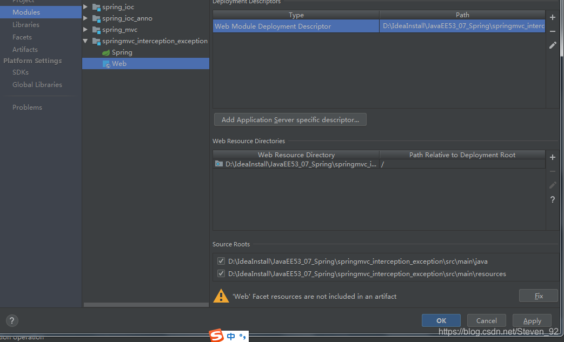This screenshot has width=564, height=342.
Task: Select the Spring facet tree item
Action: coord(122,52)
